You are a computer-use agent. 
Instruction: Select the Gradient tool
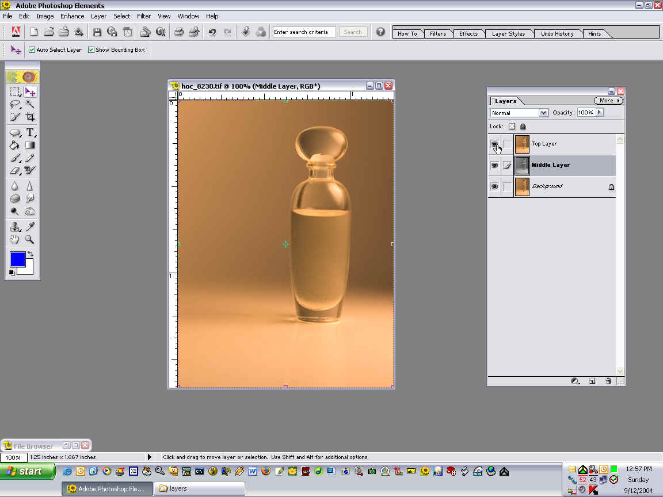pos(30,145)
